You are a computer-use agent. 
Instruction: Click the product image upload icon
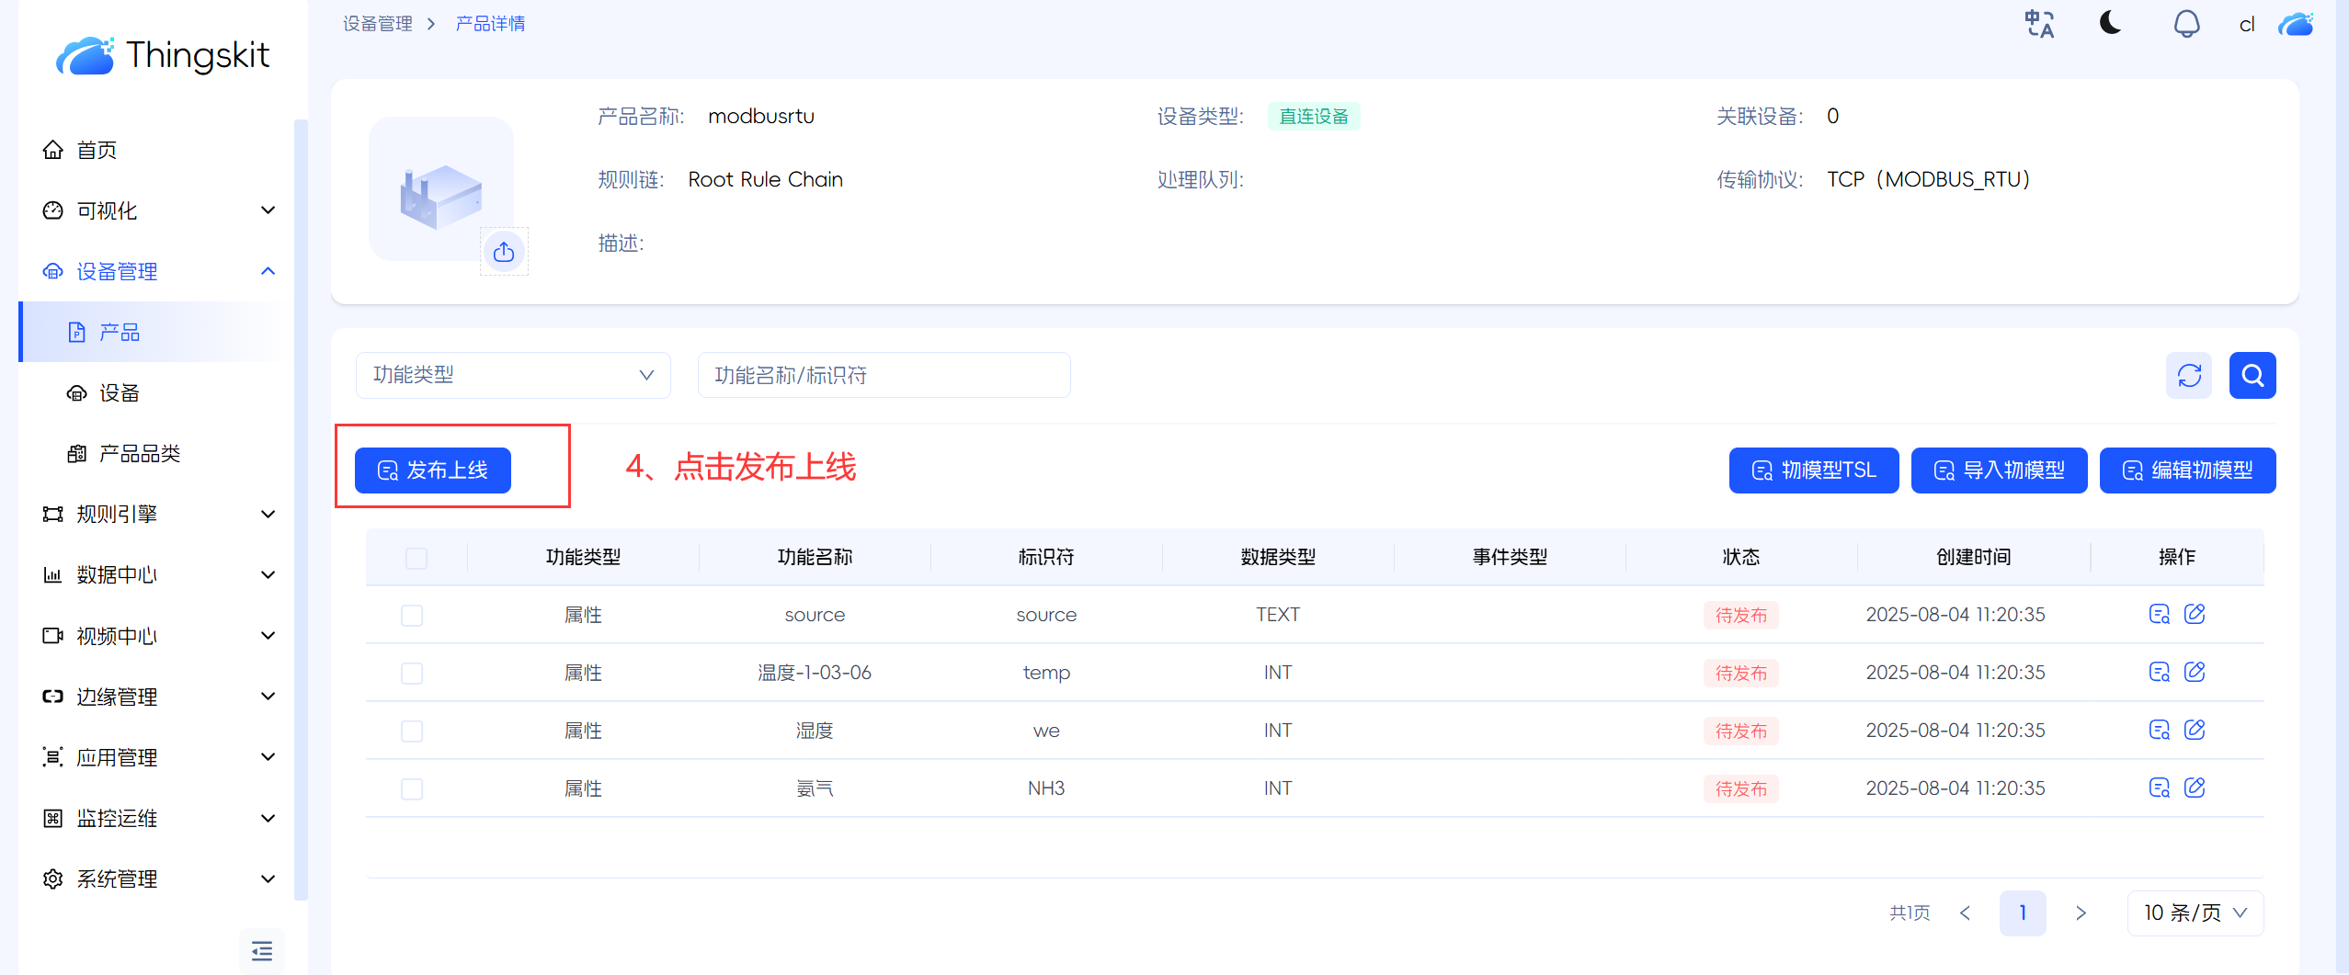pyautogui.click(x=504, y=252)
